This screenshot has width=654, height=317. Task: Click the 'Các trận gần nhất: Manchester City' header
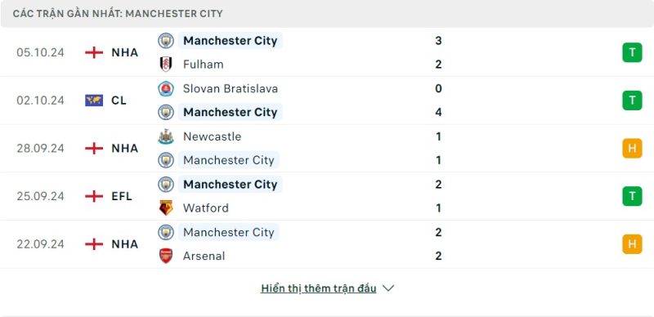(x=118, y=14)
